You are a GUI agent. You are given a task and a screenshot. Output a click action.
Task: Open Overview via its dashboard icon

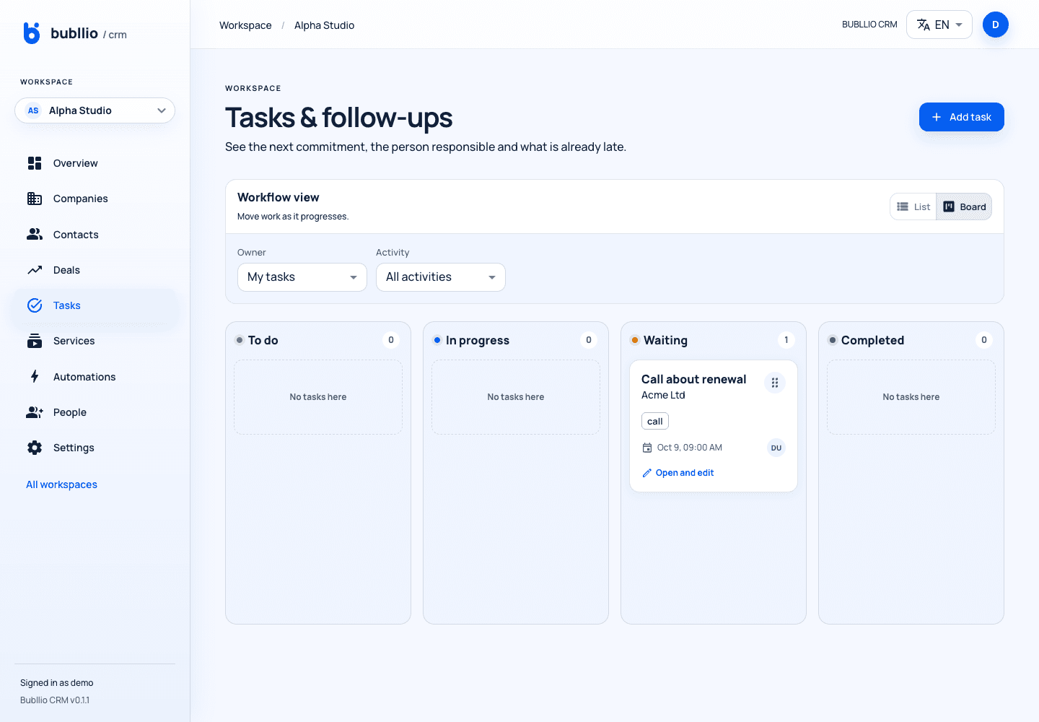35,163
